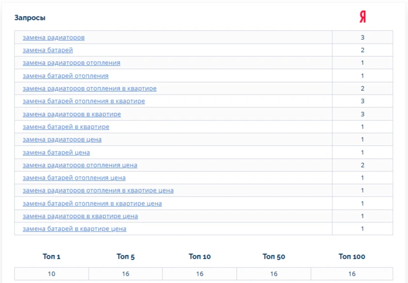Select the value 16 under Топ 5

point(126,274)
